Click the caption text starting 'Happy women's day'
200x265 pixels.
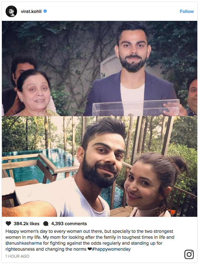90,240
